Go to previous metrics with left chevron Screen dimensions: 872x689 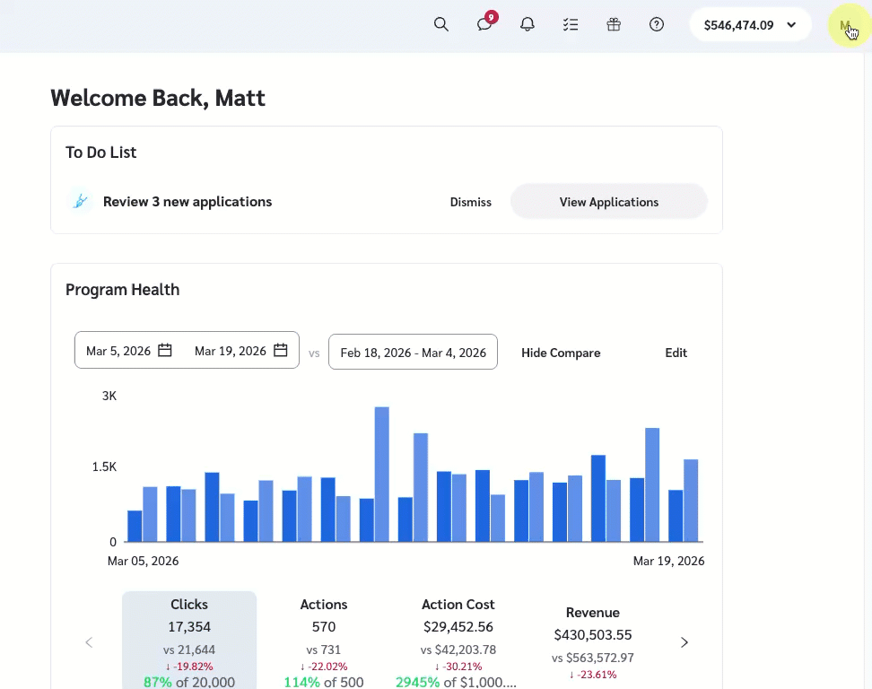coord(89,642)
